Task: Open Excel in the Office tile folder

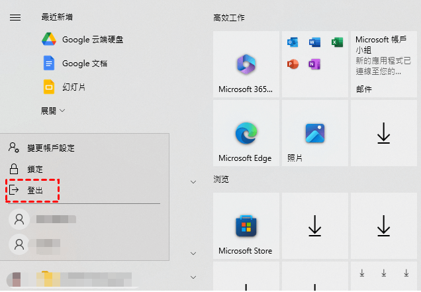Action: pyautogui.click(x=337, y=42)
